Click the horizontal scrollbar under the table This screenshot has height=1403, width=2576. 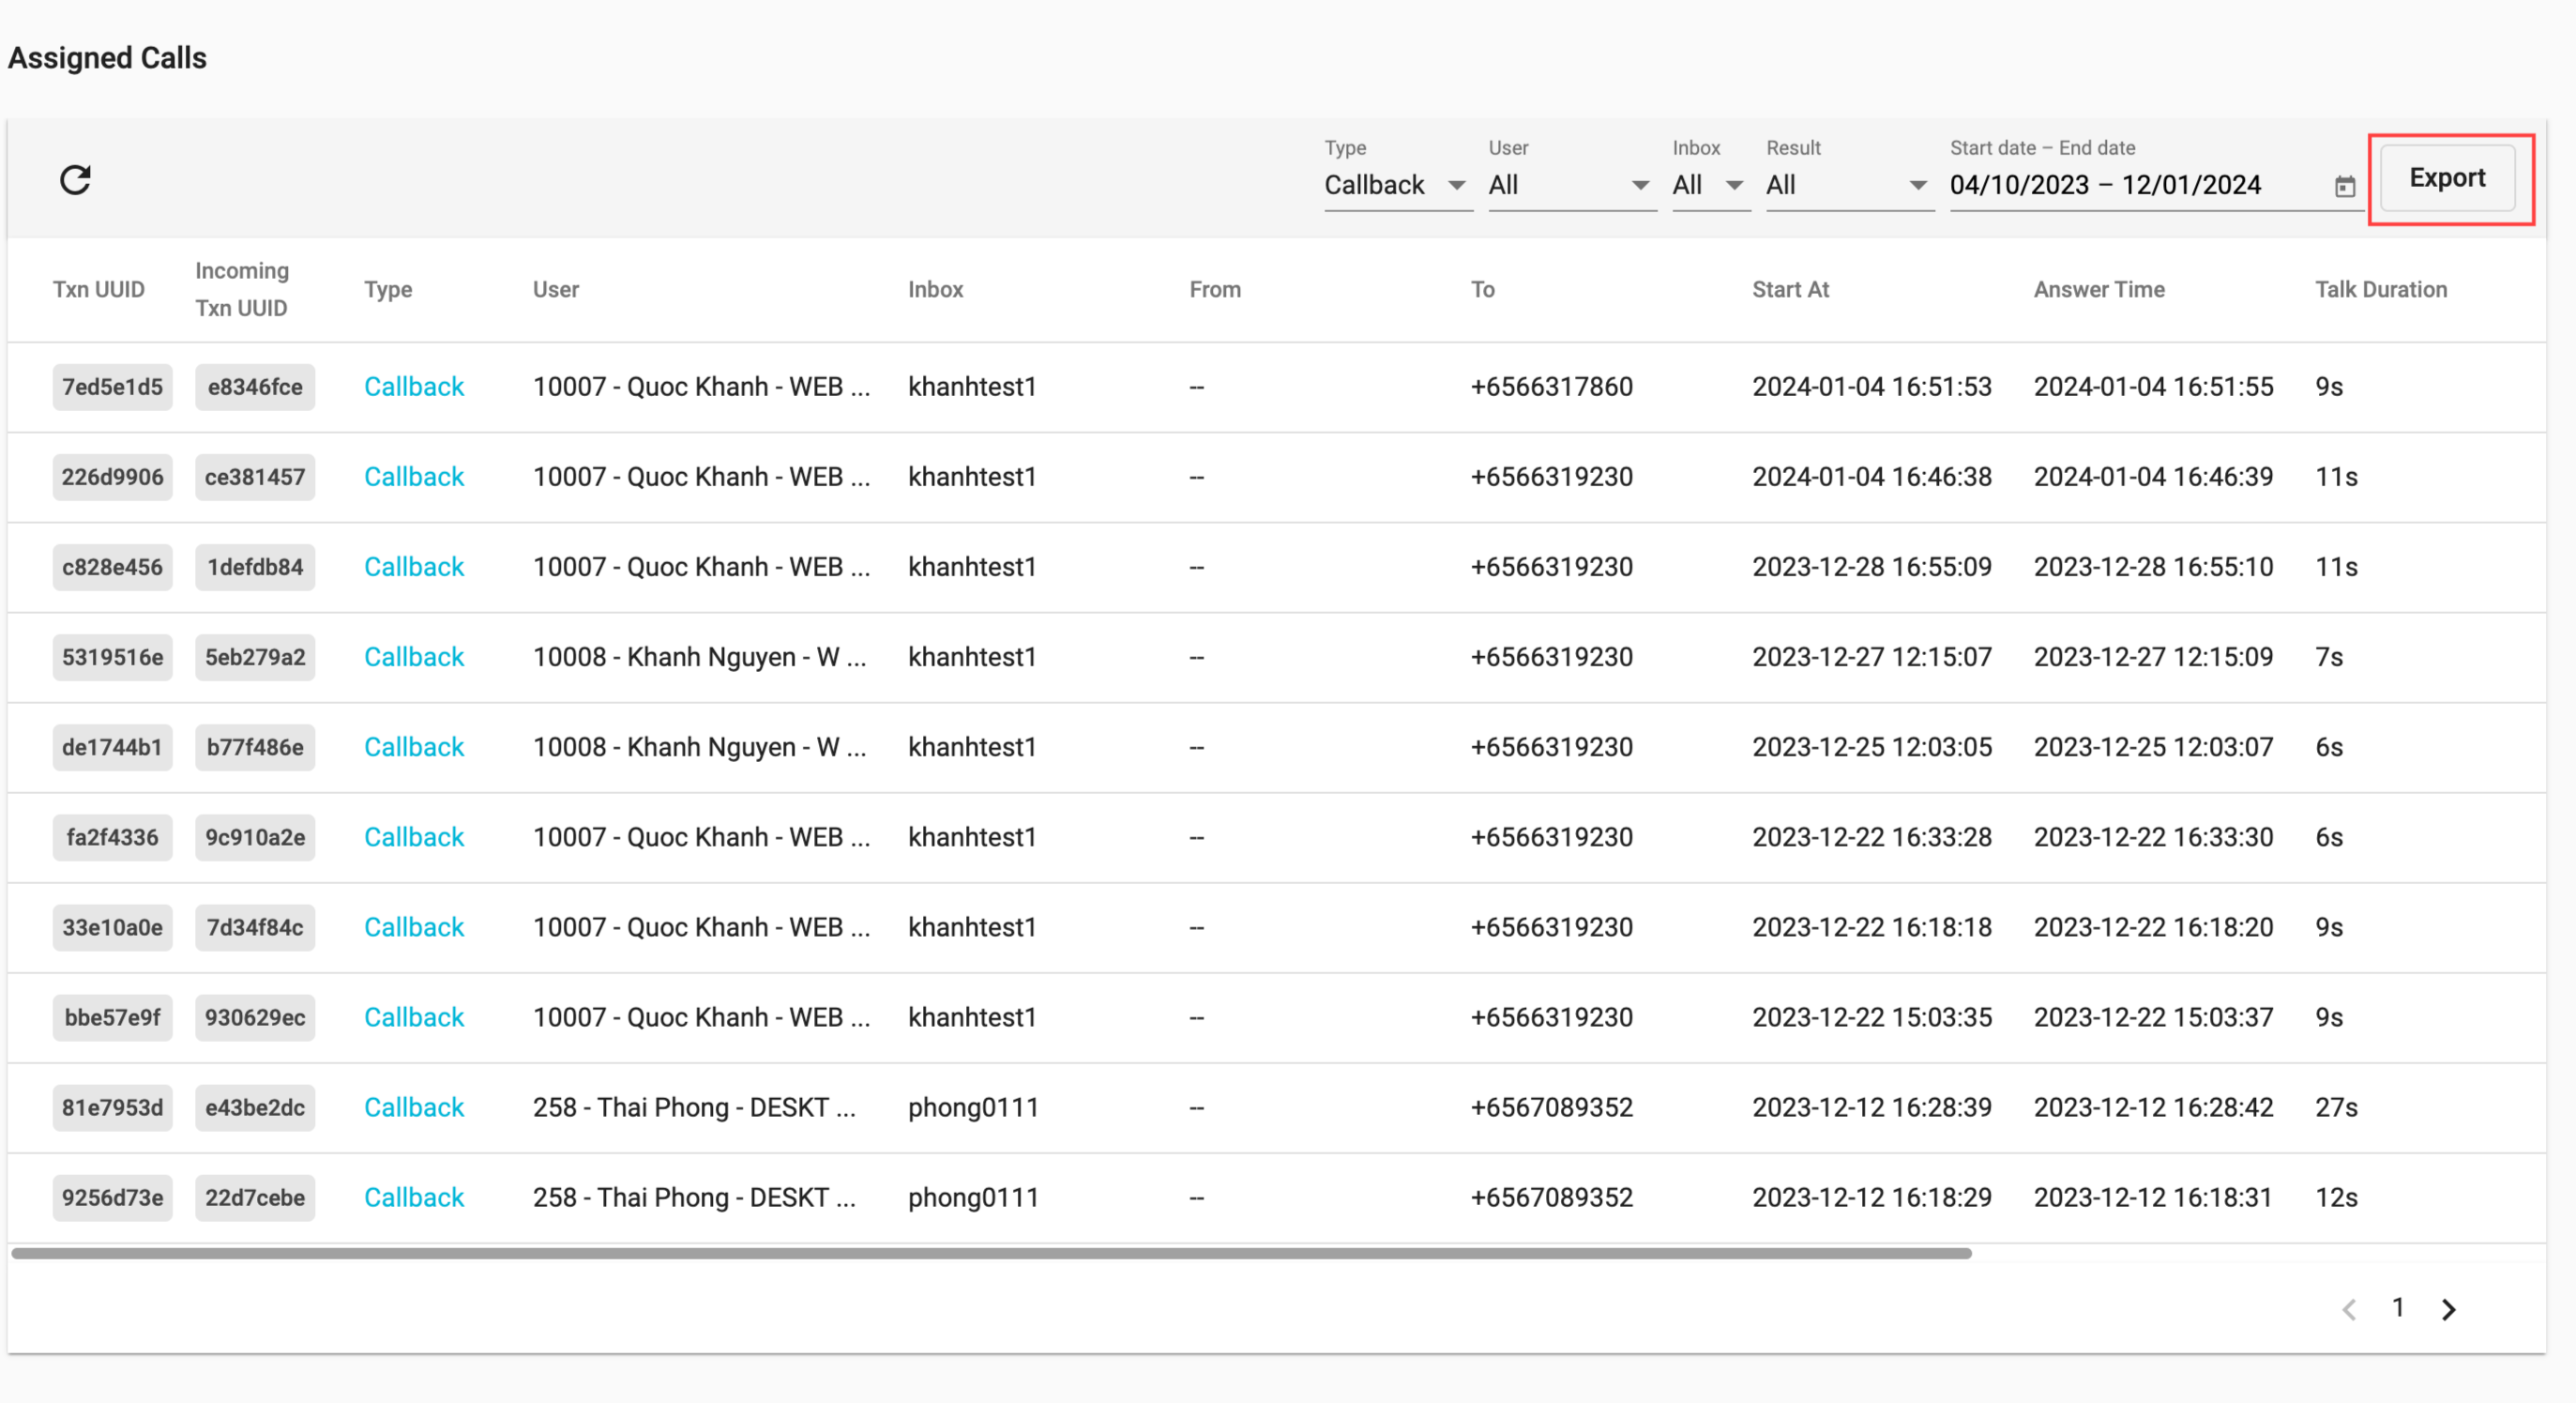coord(991,1253)
